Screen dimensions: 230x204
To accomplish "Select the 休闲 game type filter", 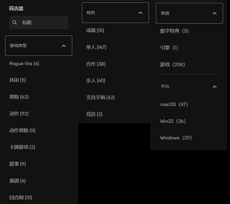I will pyautogui.click(x=17, y=80).
